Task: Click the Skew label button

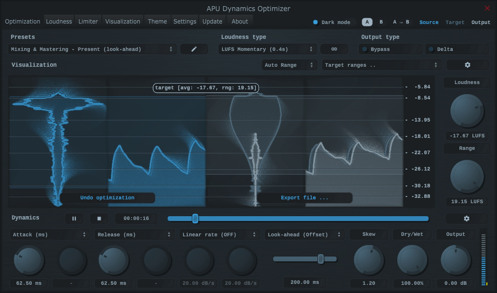Action: click(x=368, y=234)
